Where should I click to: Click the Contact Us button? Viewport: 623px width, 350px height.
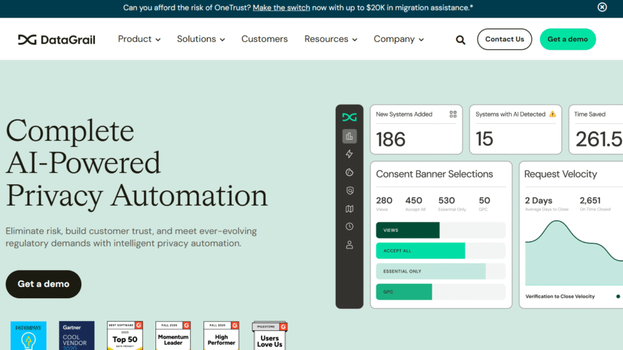tap(504, 39)
